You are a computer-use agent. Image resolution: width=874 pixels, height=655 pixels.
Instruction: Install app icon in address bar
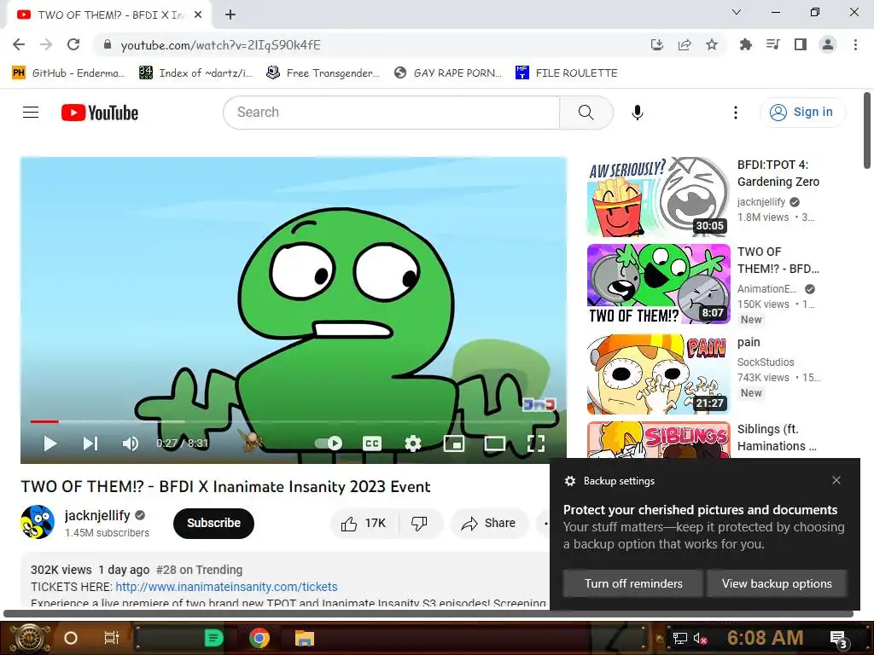657,44
